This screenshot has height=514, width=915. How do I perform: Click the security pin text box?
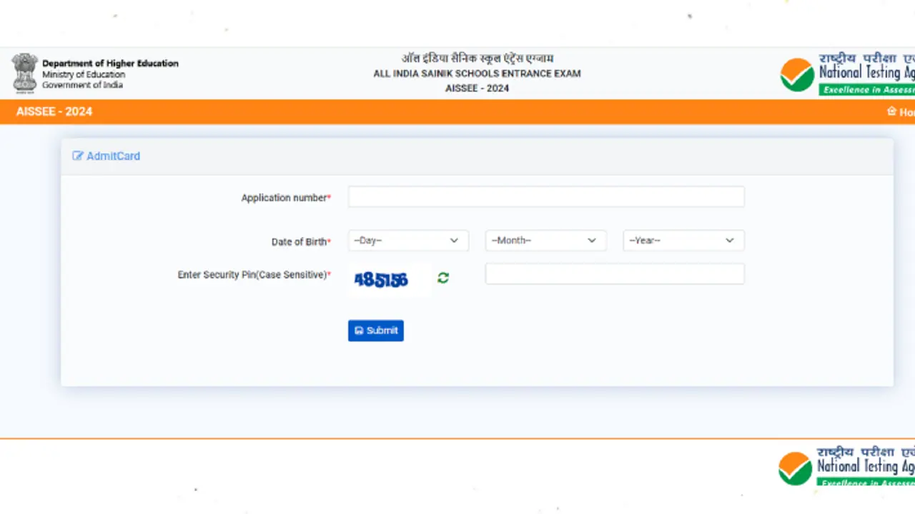coord(614,274)
